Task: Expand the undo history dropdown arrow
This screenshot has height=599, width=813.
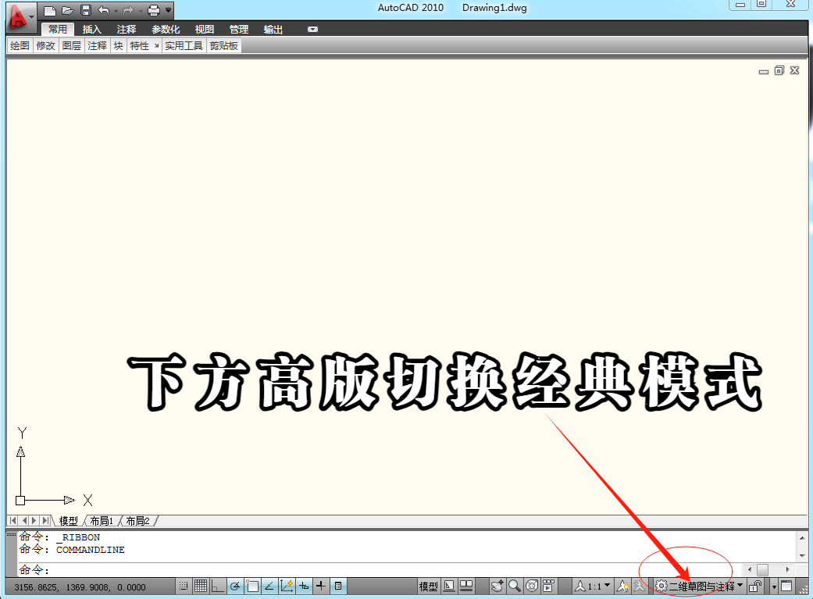Action: 116,11
